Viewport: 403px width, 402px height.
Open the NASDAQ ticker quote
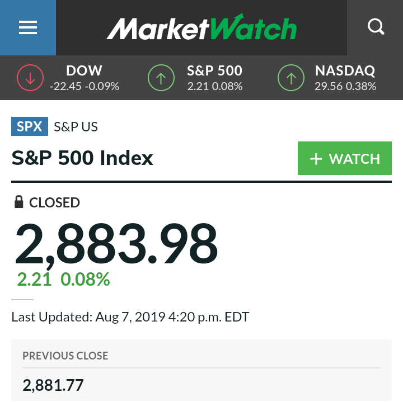click(x=345, y=71)
